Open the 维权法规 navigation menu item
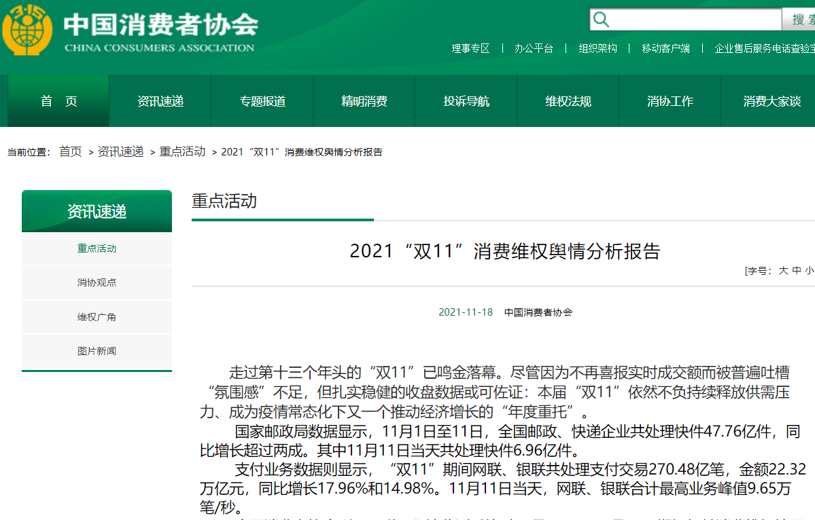 pos(568,100)
